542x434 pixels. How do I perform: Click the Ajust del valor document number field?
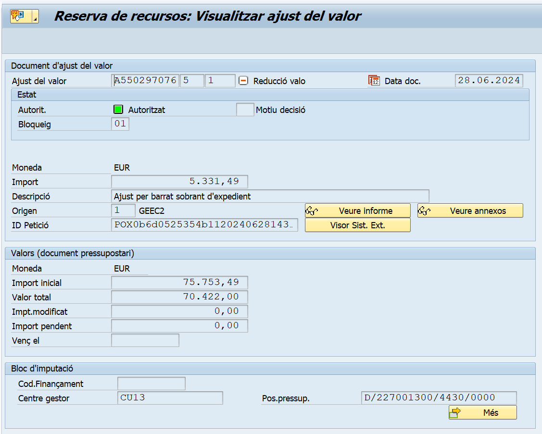coord(145,81)
